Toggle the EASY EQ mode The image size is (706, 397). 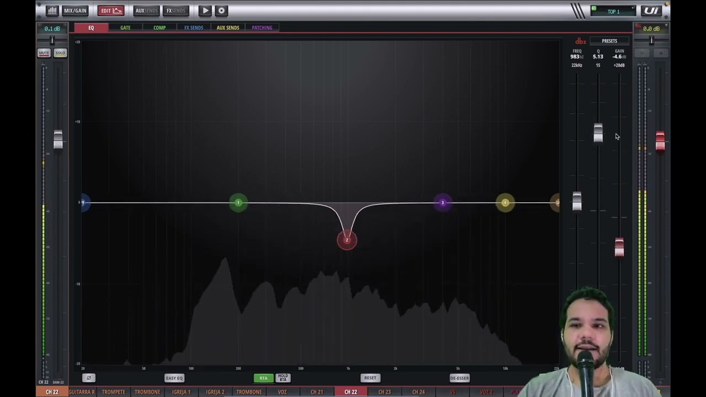click(174, 378)
